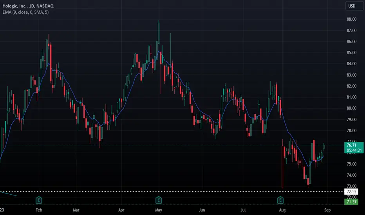Click the 75.00 price axis label
The width and height of the screenshot is (365, 215).
(x=352, y=164)
